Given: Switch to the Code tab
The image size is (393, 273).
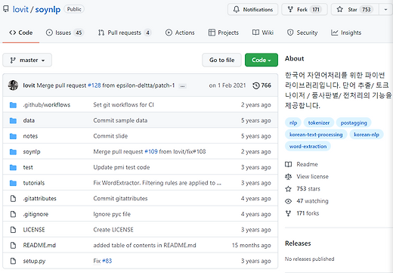Looking at the screenshot, I should point(21,33).
